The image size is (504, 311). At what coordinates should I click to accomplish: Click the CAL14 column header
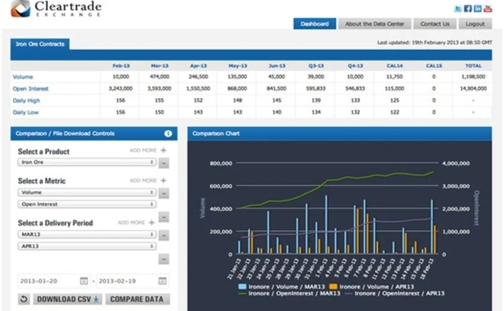[x=394, y=66]
